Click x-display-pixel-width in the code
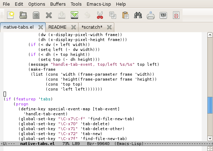Screen dimensions: 213x151 pos(77,35)
